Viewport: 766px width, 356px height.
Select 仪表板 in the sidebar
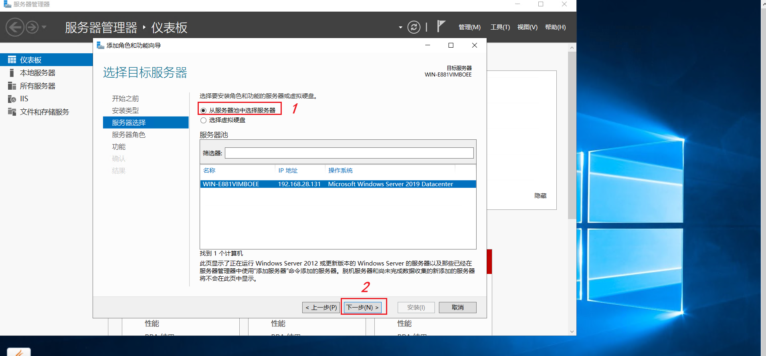46,60
